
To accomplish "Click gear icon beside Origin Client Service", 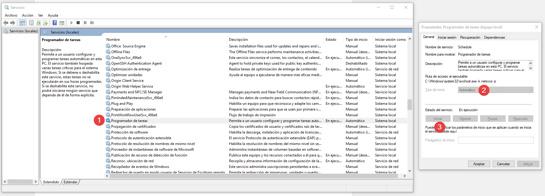I will point(108,80).
